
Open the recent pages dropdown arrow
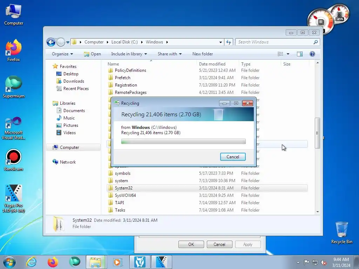[68, 42]
